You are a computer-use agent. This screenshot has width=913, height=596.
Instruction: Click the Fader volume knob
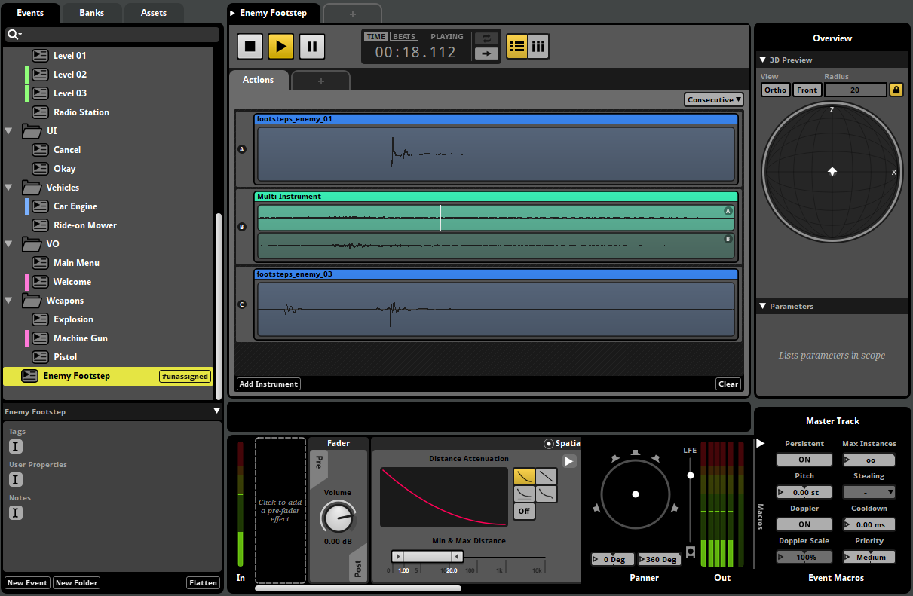tap(336, 517)
